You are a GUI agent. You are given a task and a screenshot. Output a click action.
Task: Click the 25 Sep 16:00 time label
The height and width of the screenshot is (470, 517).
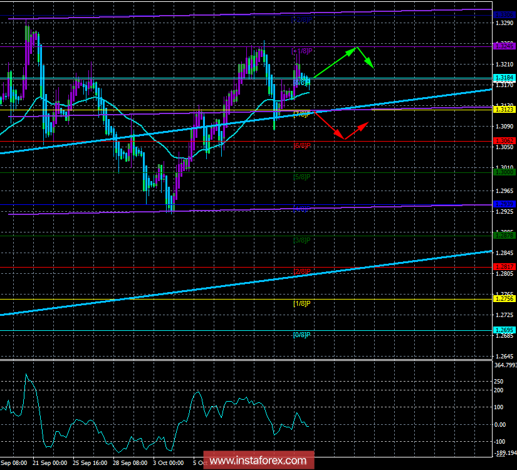click(x=90, y=463)
